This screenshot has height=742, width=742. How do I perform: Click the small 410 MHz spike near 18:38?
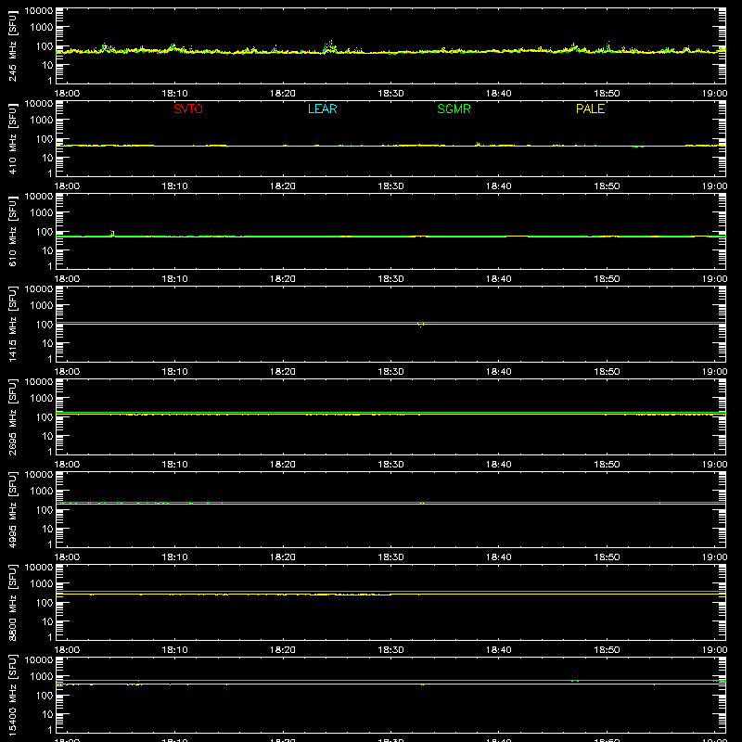pyautogui.click(x=478, y=144)
